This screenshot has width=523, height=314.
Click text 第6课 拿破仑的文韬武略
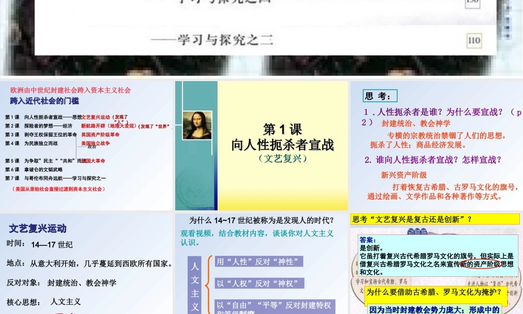(x=33, y=169)
